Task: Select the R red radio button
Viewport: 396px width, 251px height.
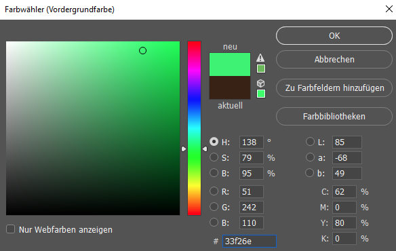Action: coord(214,191)
